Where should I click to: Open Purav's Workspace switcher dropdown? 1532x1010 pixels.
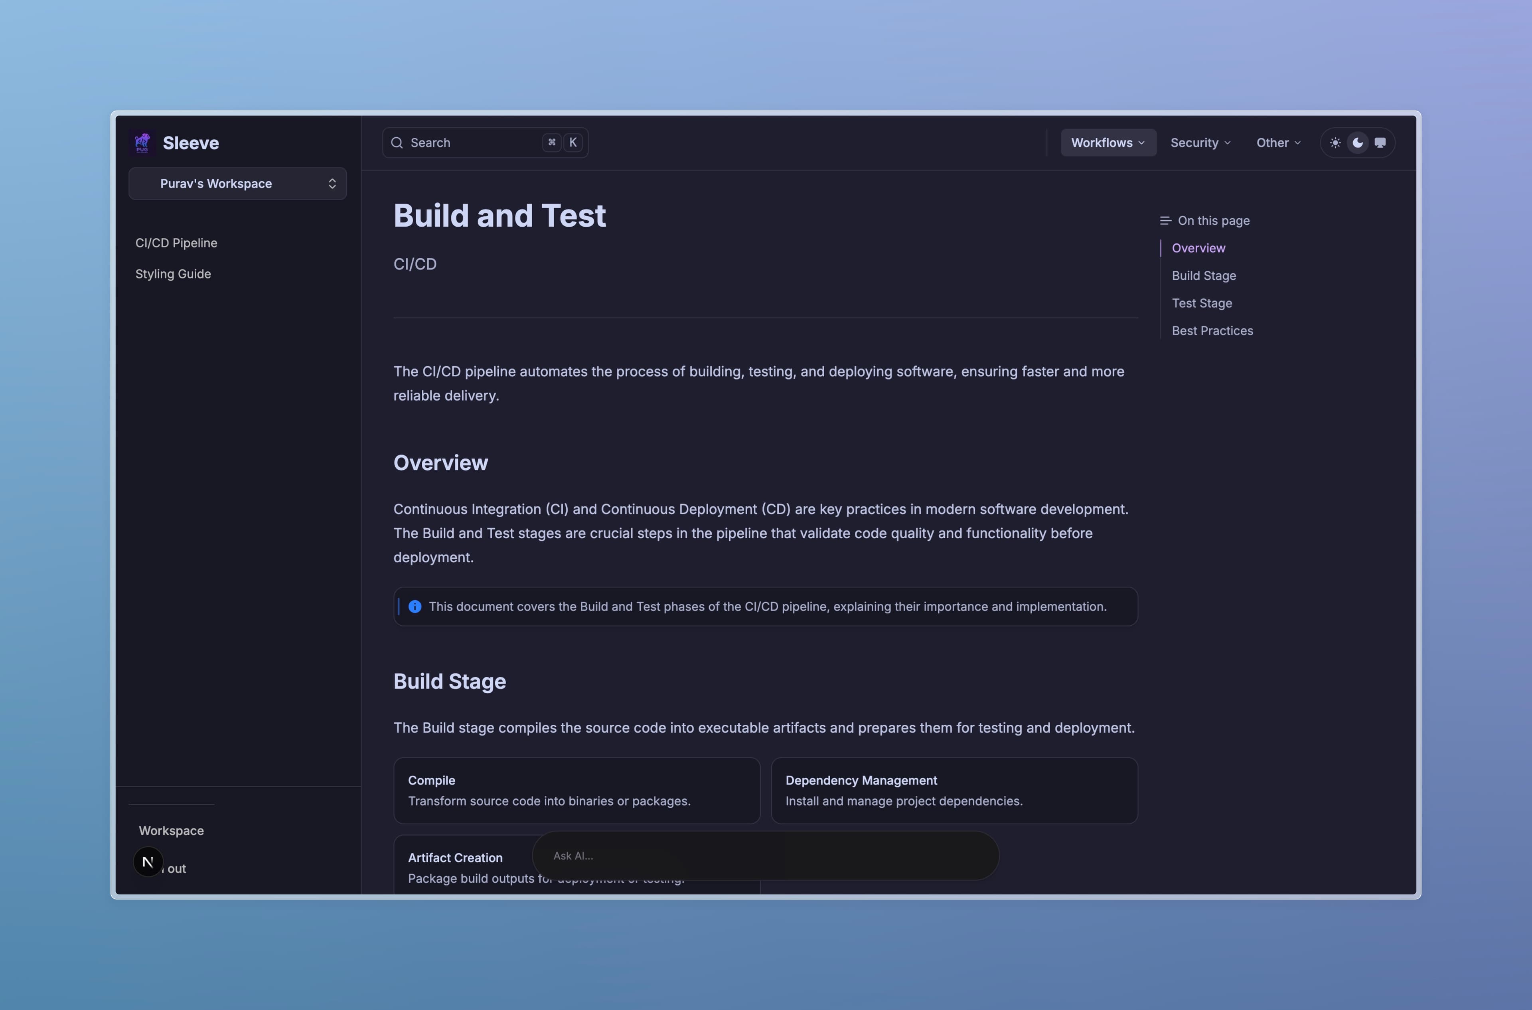[238, 184]
